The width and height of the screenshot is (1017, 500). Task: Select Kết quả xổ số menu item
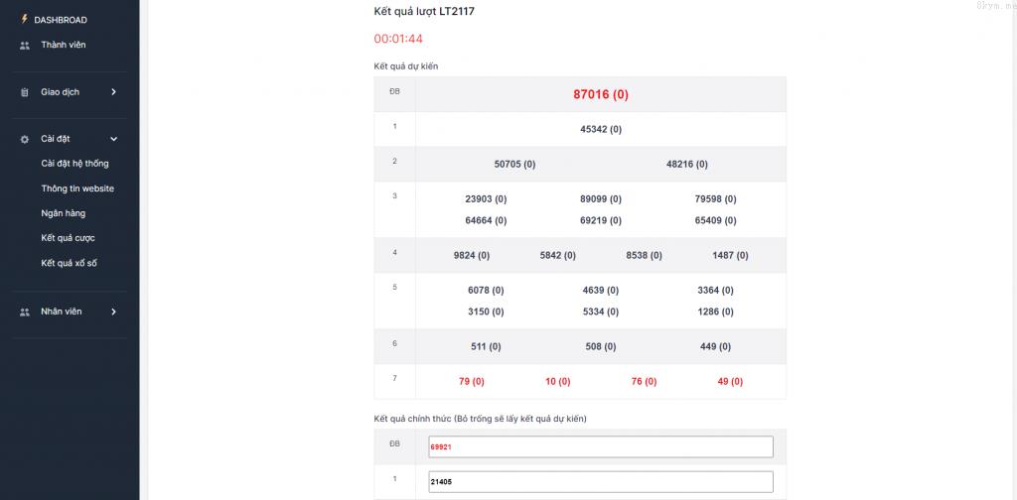coord(69,263)
